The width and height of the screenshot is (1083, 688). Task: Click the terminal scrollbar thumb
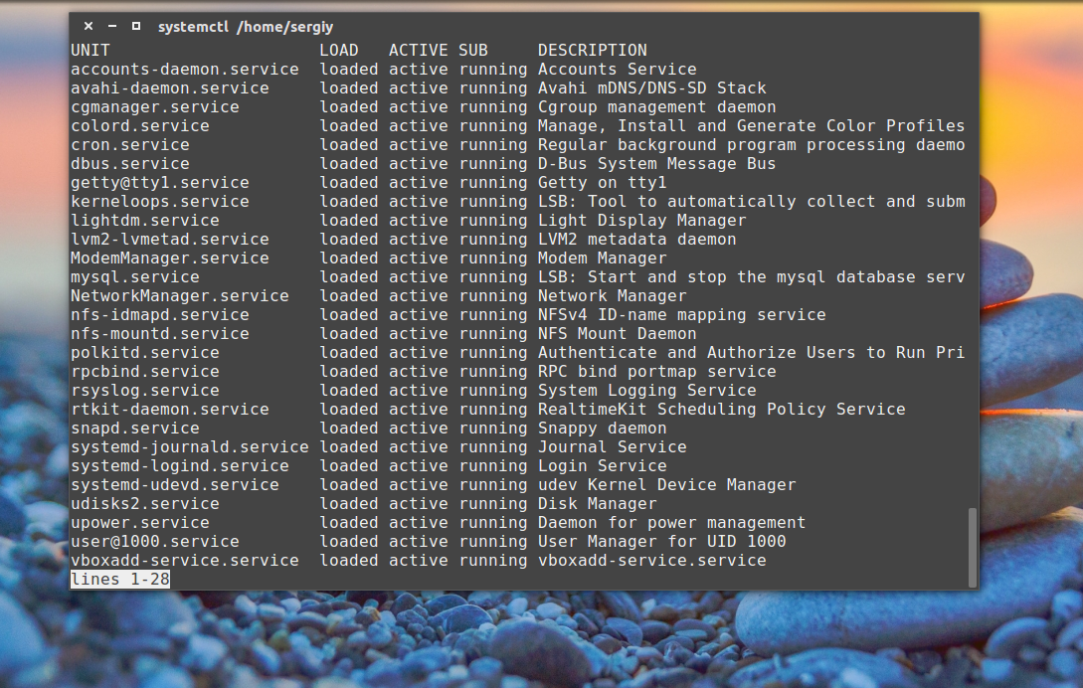point(972,547)
